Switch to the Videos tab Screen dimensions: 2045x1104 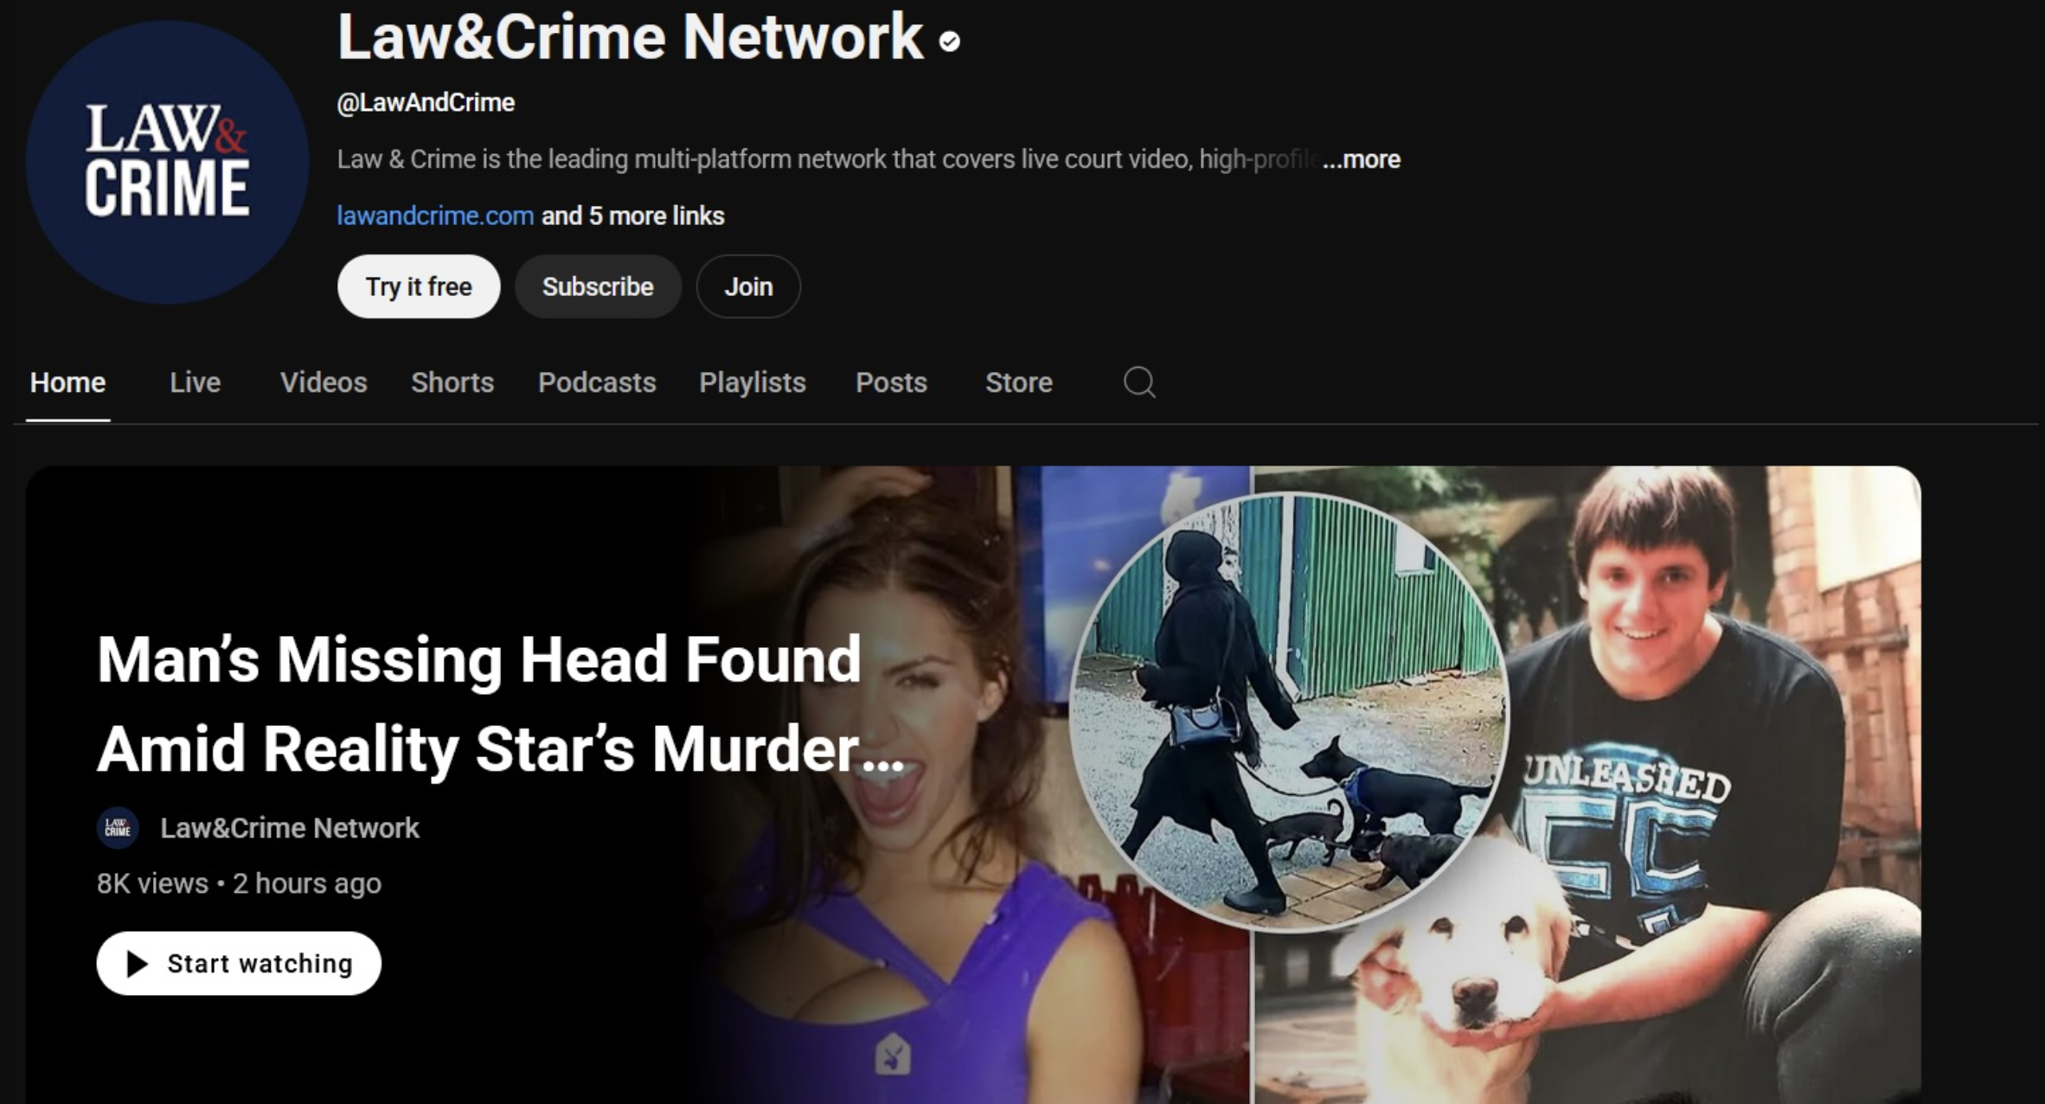click(x=324, y=382)
